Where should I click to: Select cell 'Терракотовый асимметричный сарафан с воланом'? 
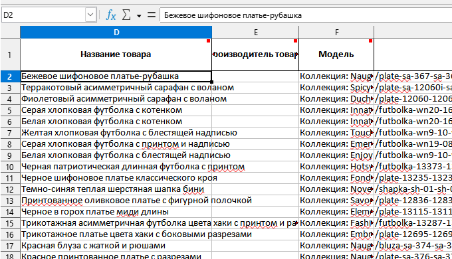coord(116,88)
